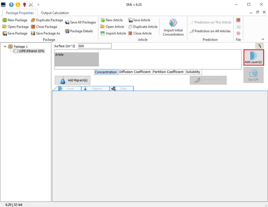Viewport: 268px width, 207px height.
Task: Click the Import Article button
Action: [113, 33]
